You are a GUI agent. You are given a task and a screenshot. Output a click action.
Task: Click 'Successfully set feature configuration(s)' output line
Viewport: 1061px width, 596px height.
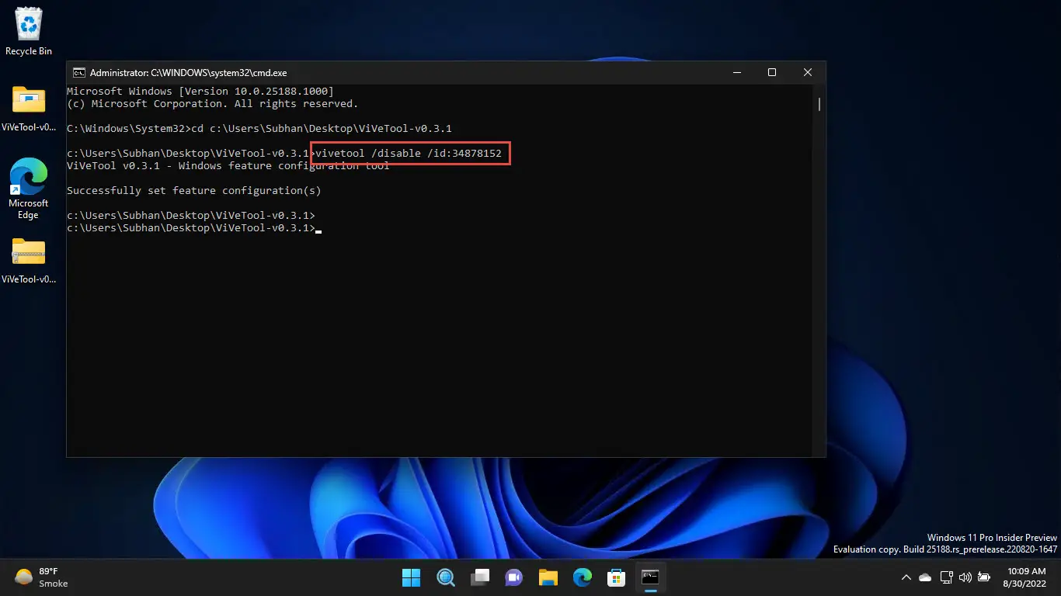[194, 191]
